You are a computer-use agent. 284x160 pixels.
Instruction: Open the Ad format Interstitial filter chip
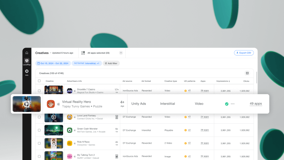(x=87, y=63)
